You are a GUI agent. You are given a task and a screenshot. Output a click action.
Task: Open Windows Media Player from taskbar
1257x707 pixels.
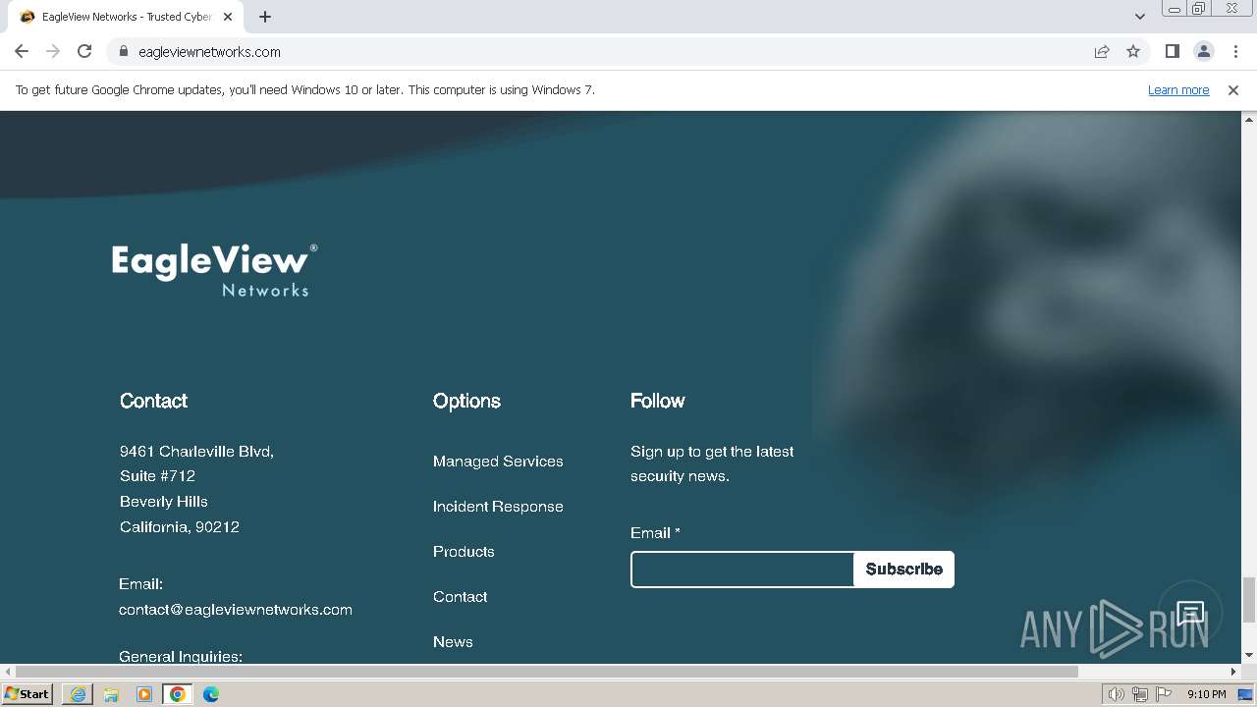(144, 694)
